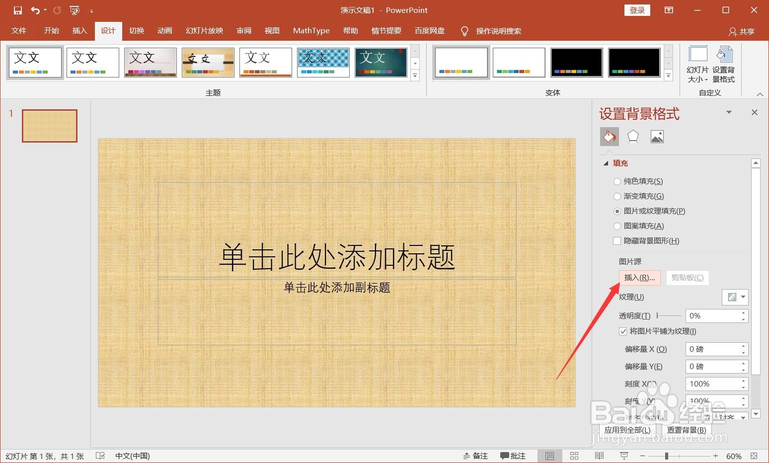Click the Format Background ribbon button

pos(723,64)
